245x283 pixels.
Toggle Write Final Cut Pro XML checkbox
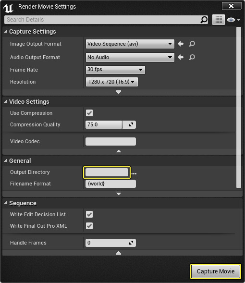coord(89,226)
